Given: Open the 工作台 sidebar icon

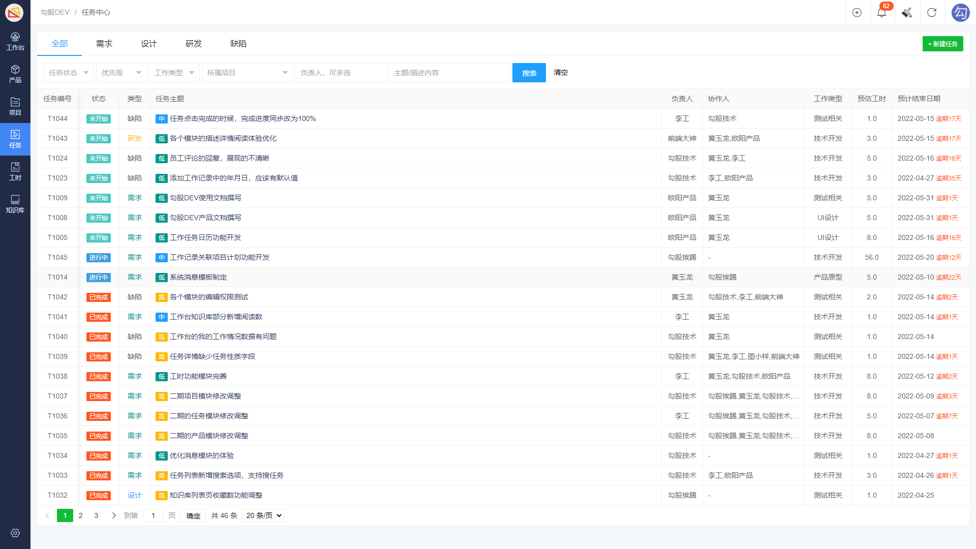Looking at the screenshot, I should [15, 42].
